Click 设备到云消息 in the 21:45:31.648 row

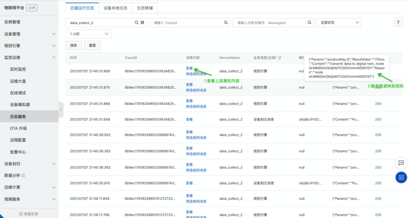(264, 119)
